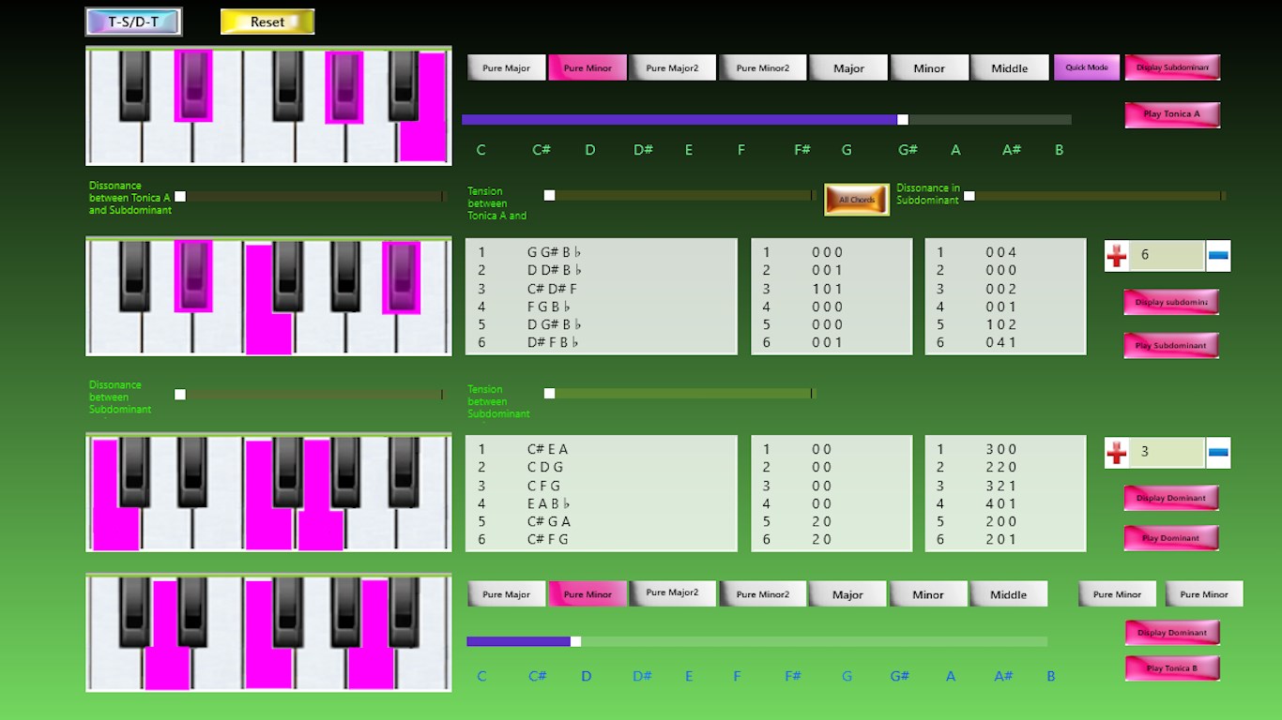Image resolution: width=1282 pixels, height=720 pixels.
Task: Click Play Tonica B
Action: coord(1171,667)
